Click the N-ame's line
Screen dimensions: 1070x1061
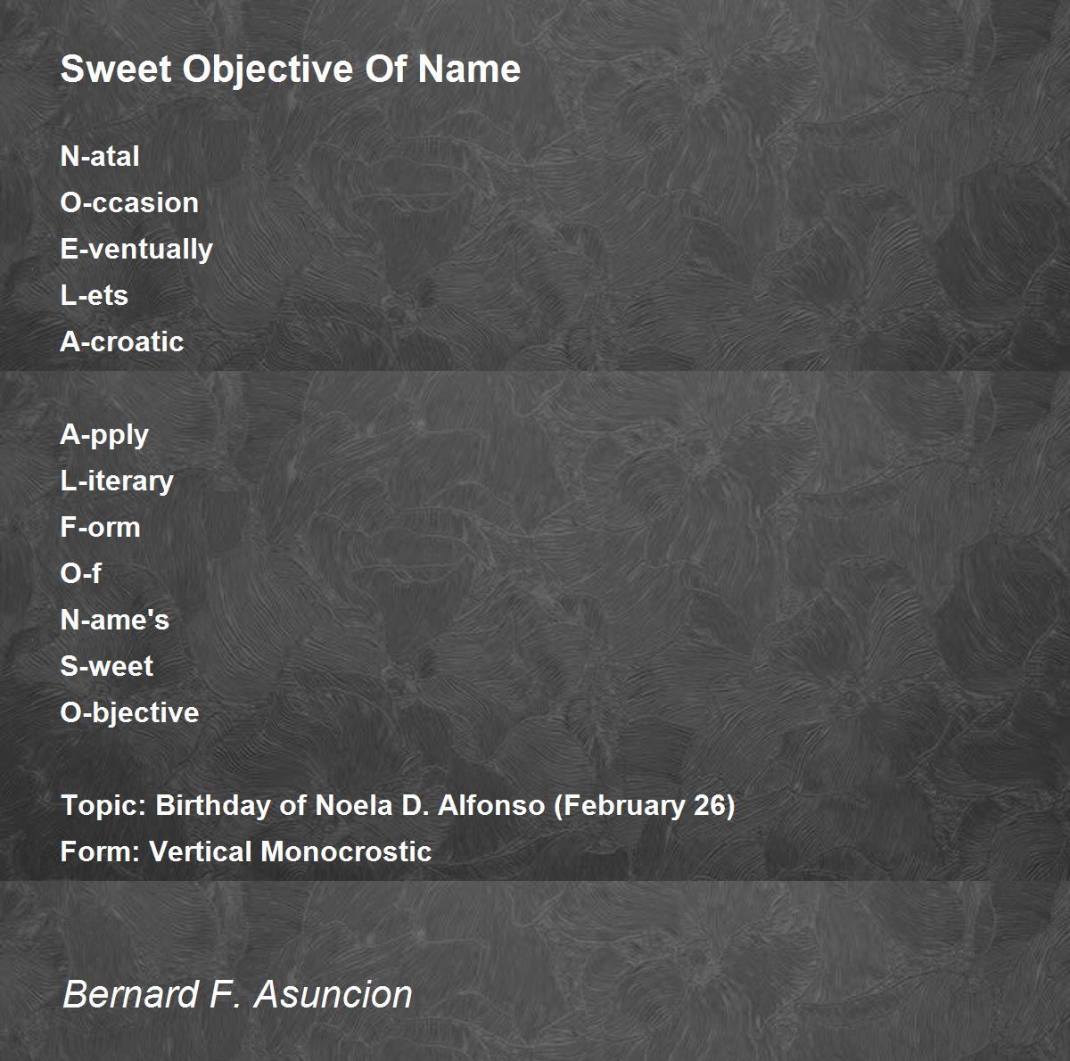click(x=114, y=620)
